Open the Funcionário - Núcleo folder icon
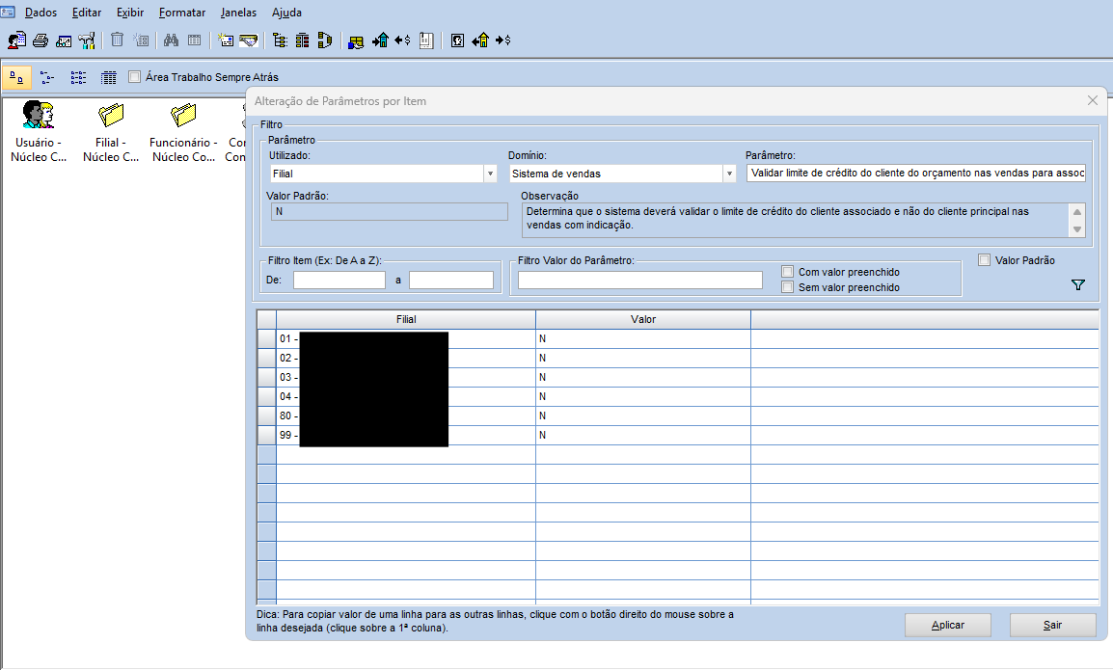This screenshot has width=1113, height=670. click(x=183, y=116)
